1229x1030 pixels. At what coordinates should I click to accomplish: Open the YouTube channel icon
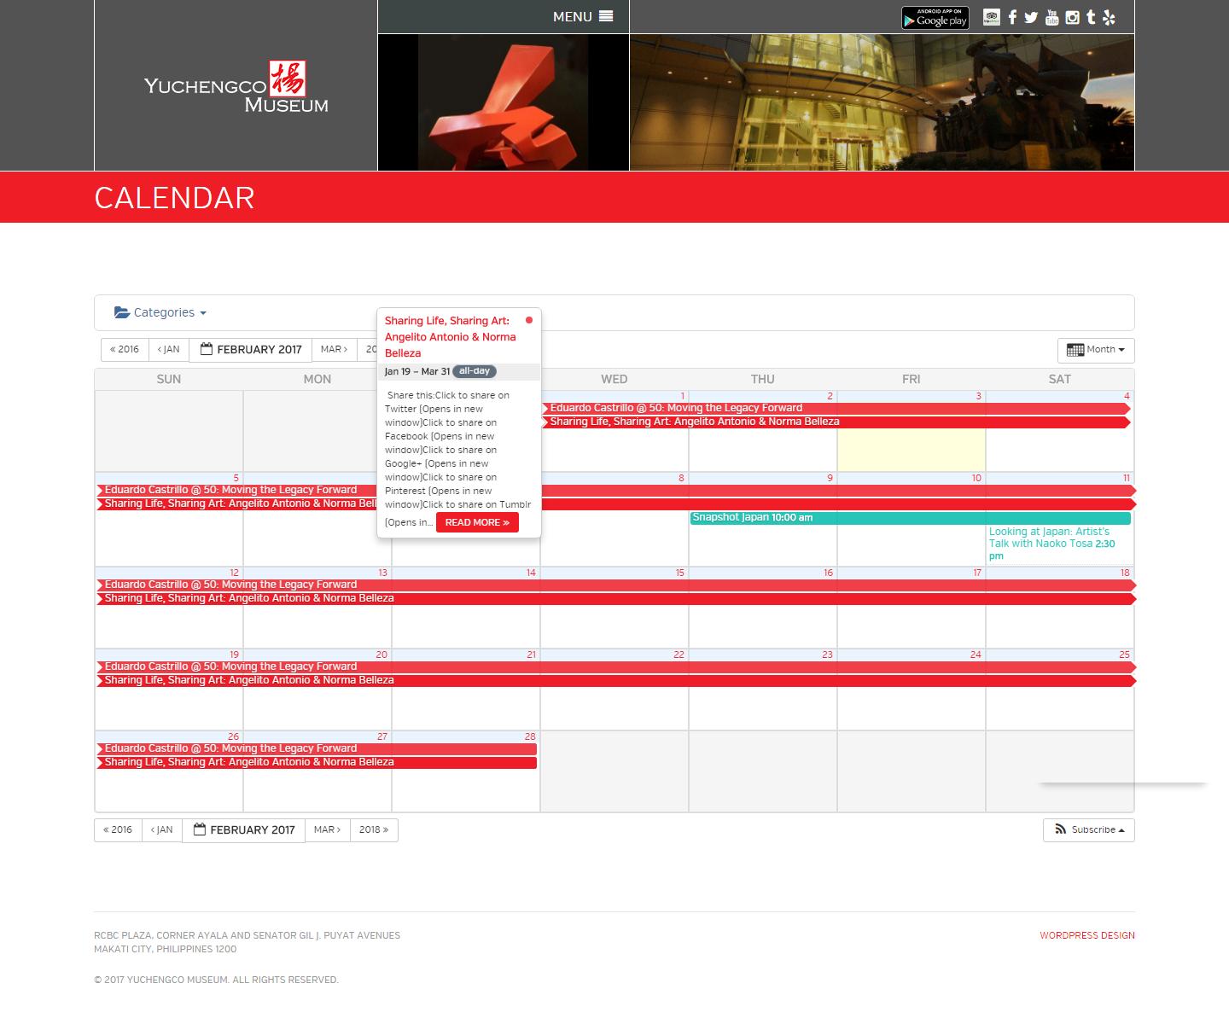pos(1052,17)
